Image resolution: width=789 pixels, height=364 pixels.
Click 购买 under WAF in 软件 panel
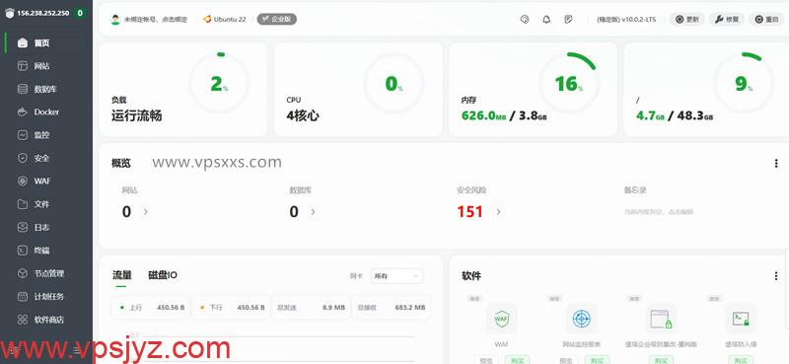517,360
